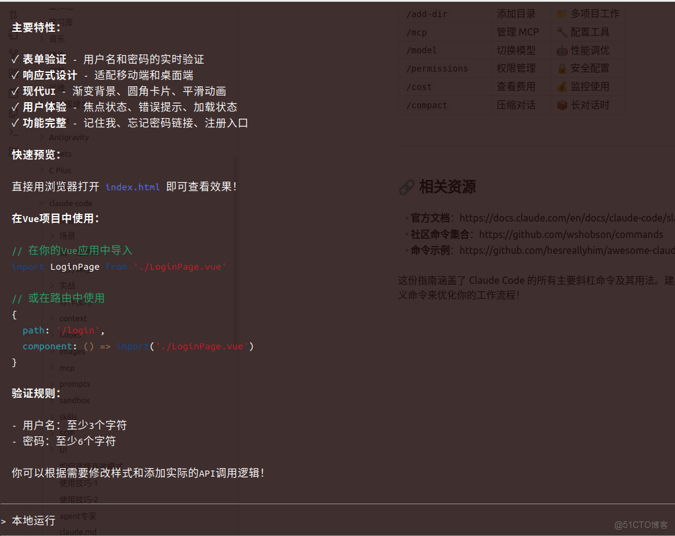This screenshot has width=675, height=536.
Task: Click the 压缩对话 table cell
Action: coord(521,105)
